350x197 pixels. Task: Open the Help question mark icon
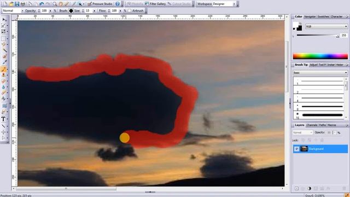tap(118, 4)
